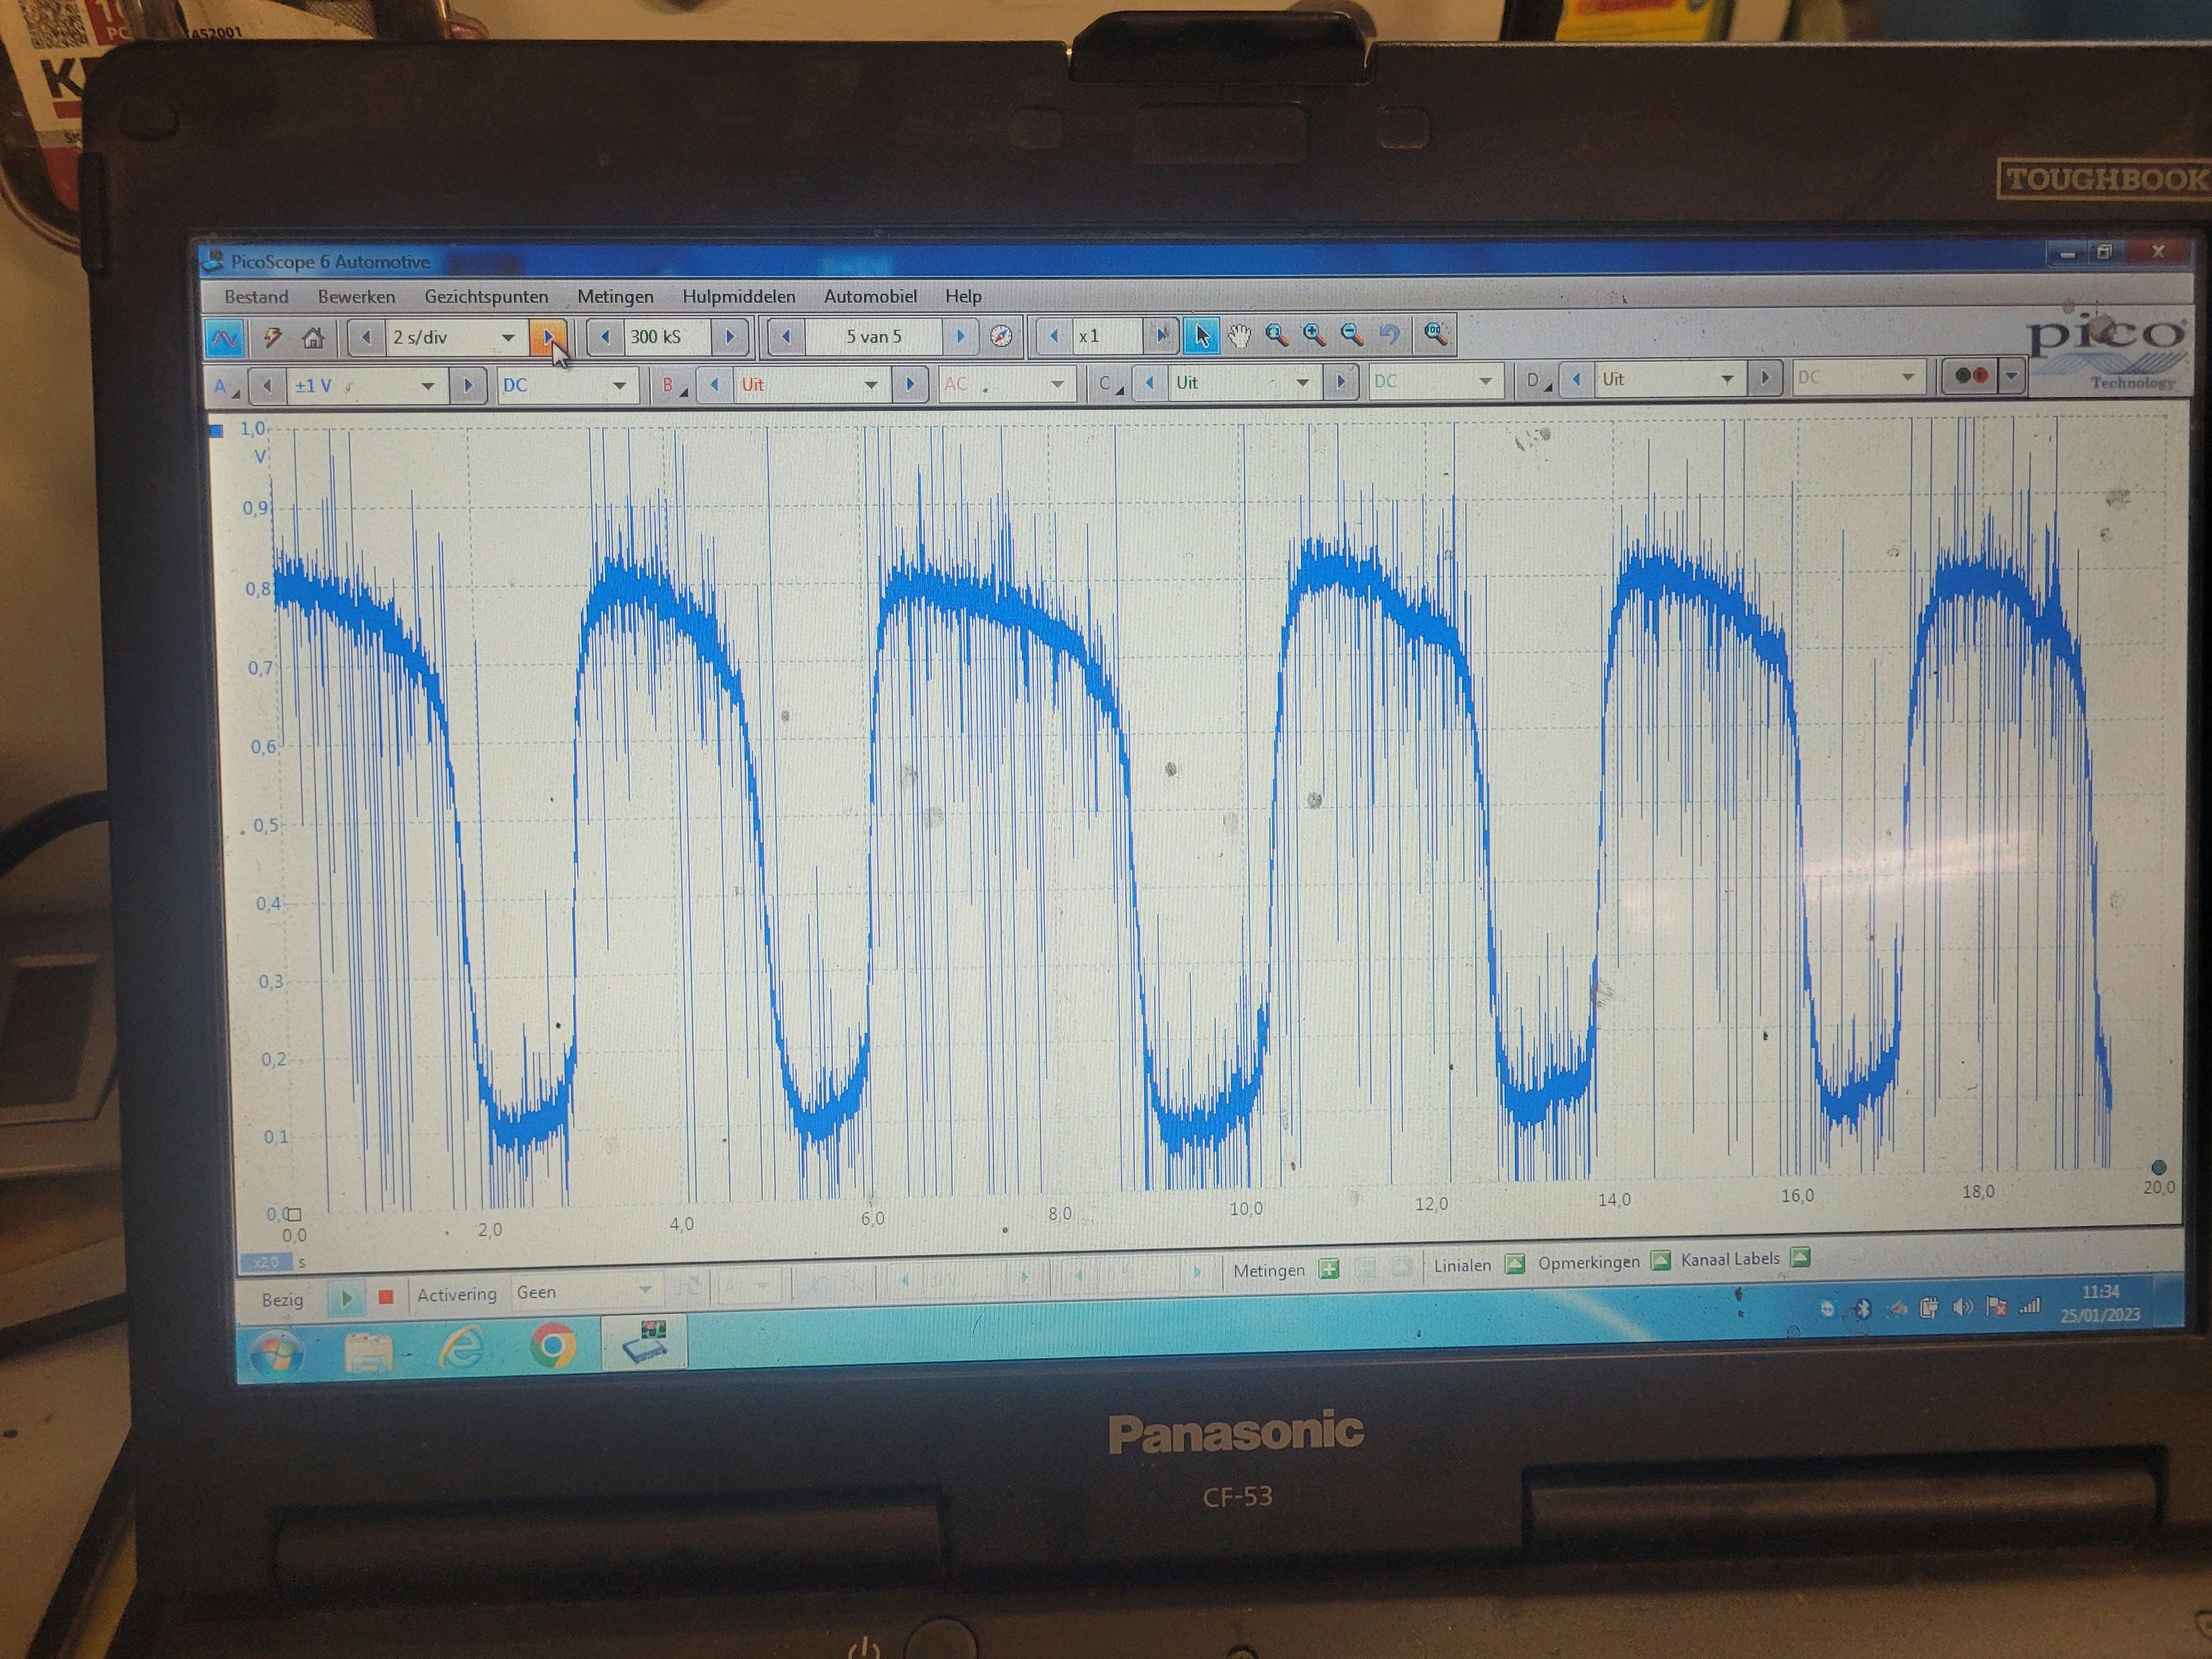
Task: Click the channel A blue color marker
Action: point(216,431)
